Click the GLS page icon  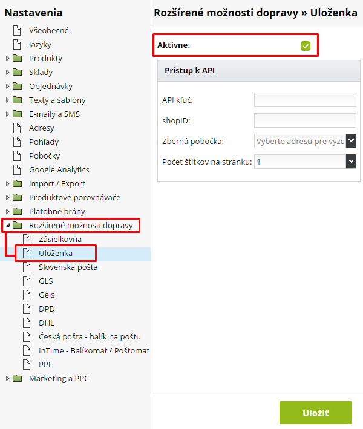(27, 281)
